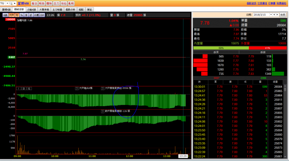Click the ask price 7.83 with 1349 volume
The height and width of the screenshot is (161, 289).
click(x=251, y=74)
